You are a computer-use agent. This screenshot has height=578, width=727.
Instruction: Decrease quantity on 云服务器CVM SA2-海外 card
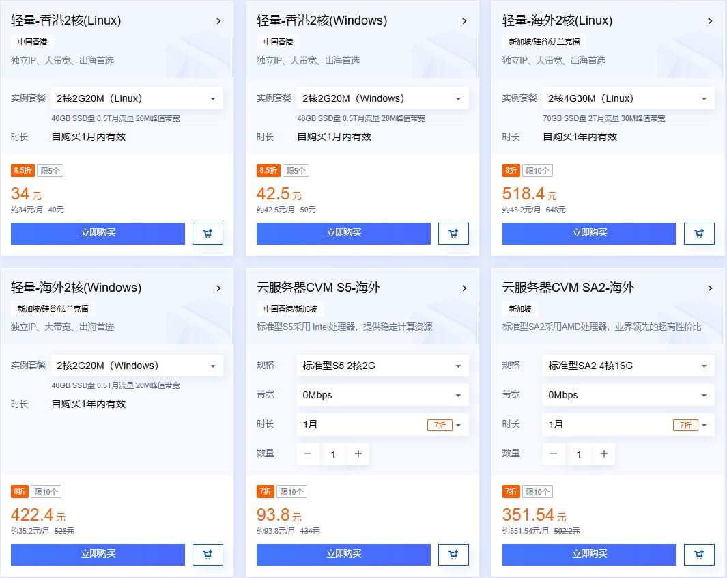pos(554,454)
